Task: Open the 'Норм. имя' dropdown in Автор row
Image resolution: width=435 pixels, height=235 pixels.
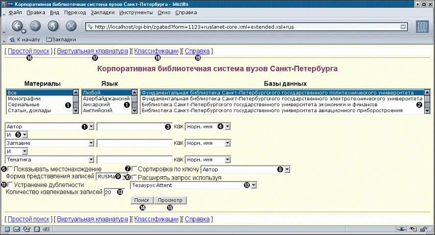Action: [208, 127]
